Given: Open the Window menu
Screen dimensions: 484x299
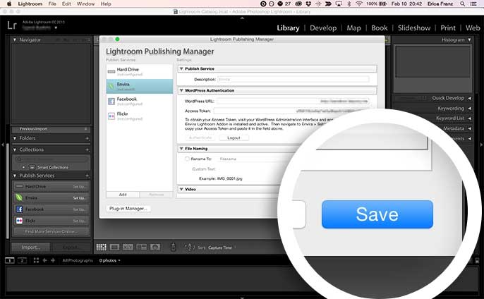Looking at the screenshot, I should click(85, 4).
